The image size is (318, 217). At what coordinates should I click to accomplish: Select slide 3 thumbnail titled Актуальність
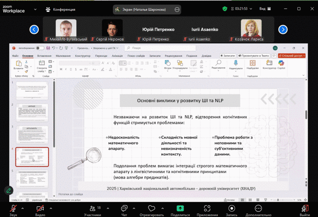32,135
